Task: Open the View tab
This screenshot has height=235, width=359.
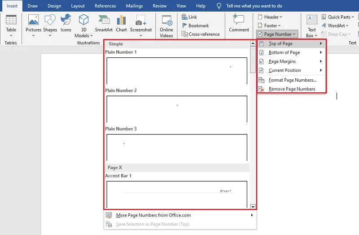Action: click(181, 6)
